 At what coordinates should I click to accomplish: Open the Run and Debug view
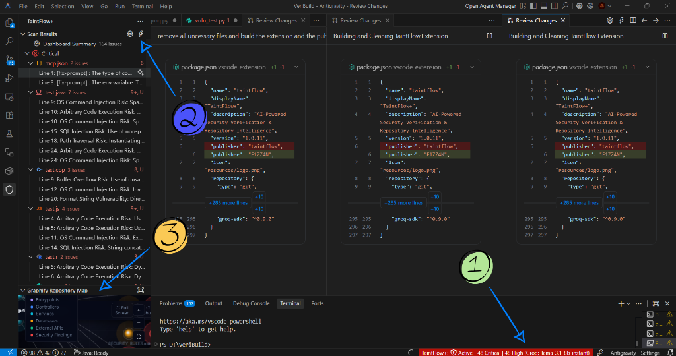(x=9, y=78)
